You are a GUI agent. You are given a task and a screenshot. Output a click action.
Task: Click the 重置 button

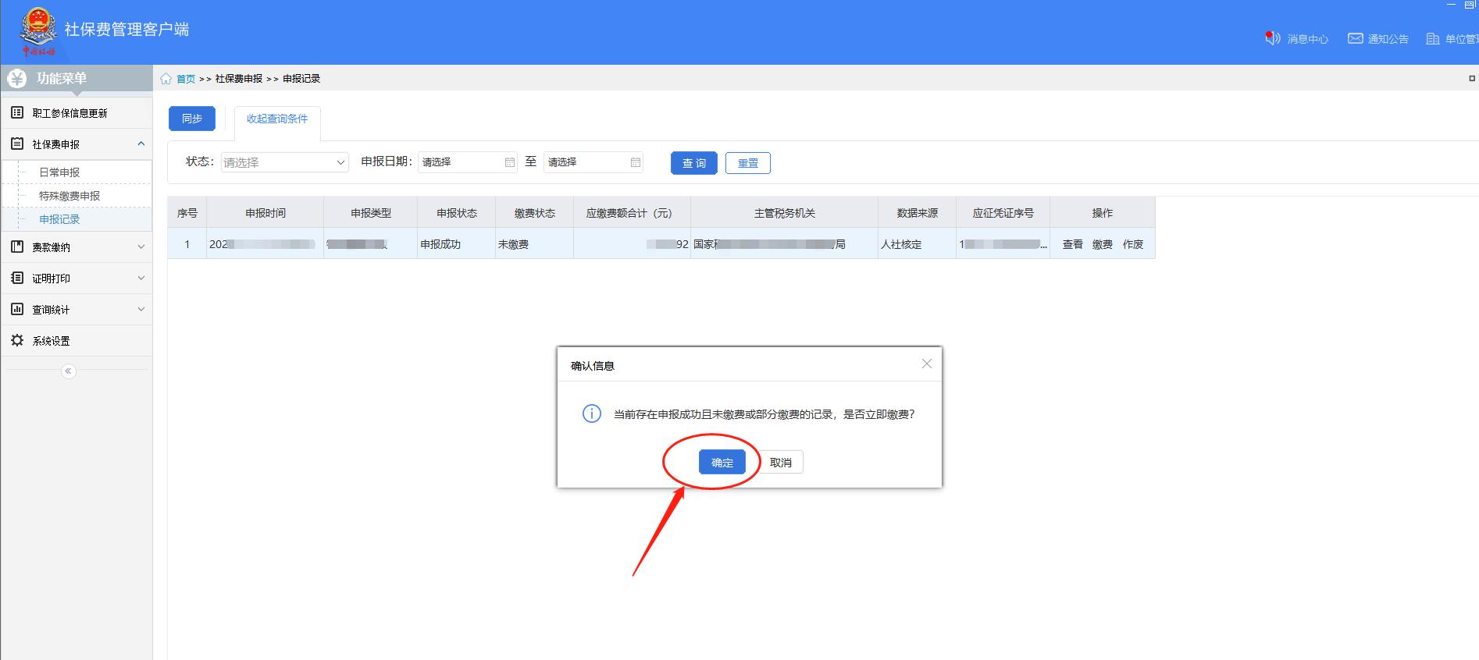(748, 162)
